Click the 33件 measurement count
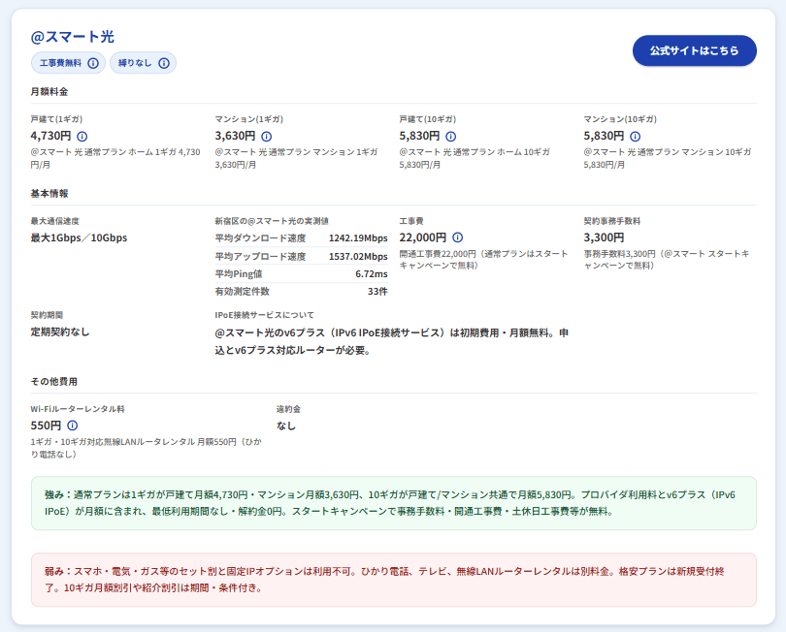 point(377,292)
